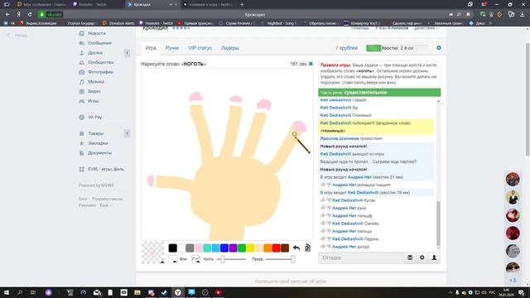530x298 pixels.
Task: Click the person icon beside Отгадка field
Action: [434, 257]
